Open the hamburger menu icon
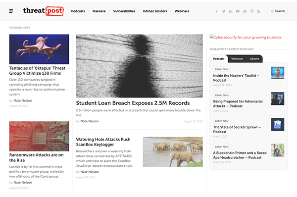The image size is (297, 197). (x=11, y=11)
